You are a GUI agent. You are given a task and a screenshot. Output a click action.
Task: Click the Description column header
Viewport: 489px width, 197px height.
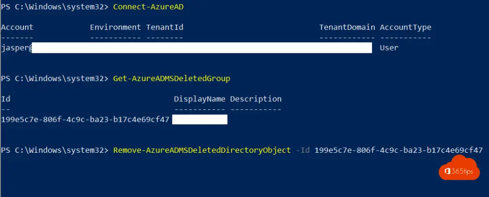pos(255,99)
